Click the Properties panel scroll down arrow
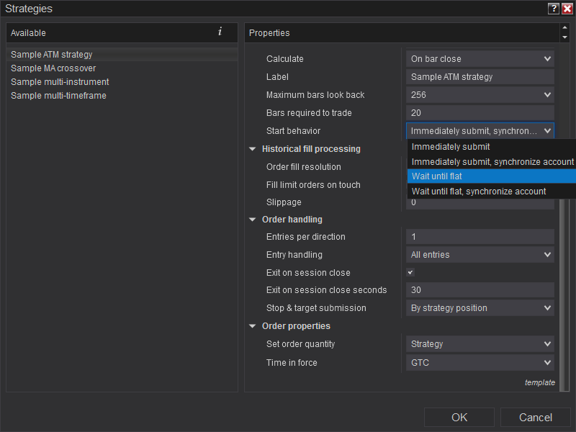The width and height of the screenshot is (576, 432). pos(564,37)
